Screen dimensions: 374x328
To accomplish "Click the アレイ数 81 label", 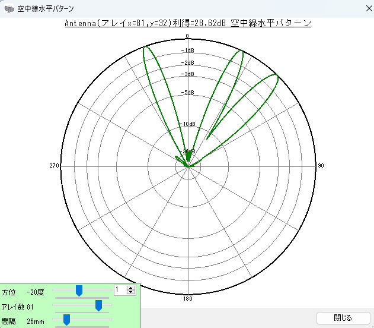I will (x=18, y=307).
